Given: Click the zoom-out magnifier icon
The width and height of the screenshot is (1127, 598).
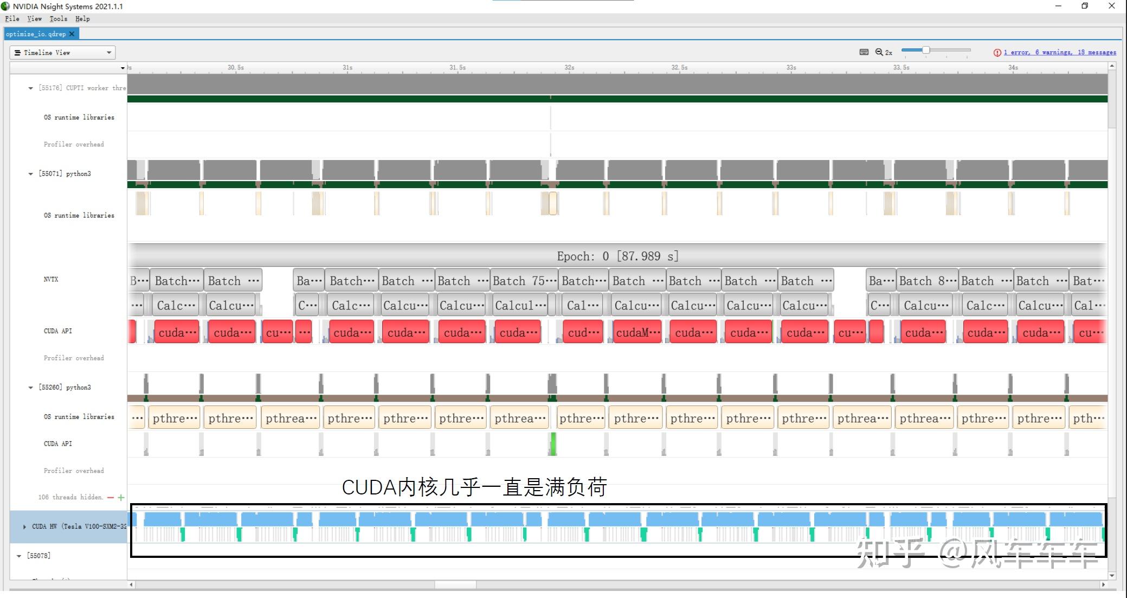Looking at the screenshot, I should [x=879, y=52].
